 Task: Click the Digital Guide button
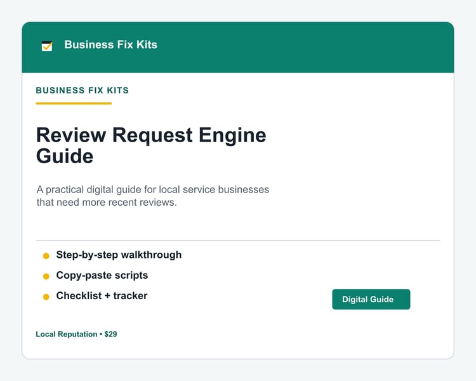point(371,299)
